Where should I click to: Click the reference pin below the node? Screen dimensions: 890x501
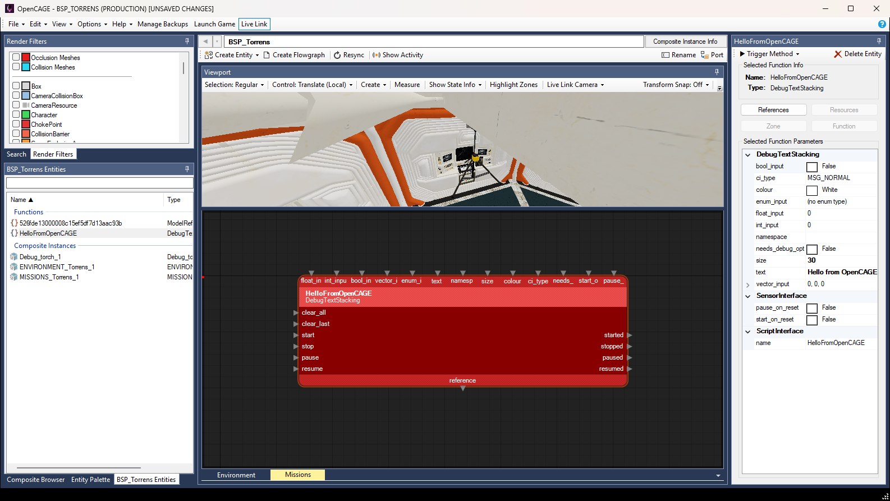tap(463, 388)
